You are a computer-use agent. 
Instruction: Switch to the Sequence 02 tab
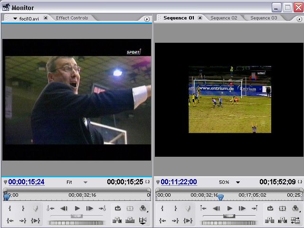(x=224, y=18)
